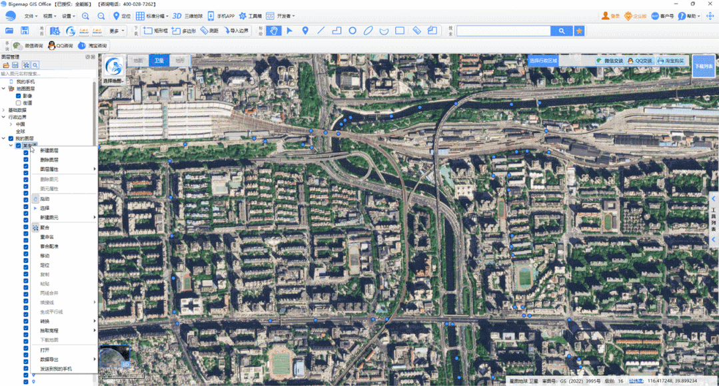This screenshot has width=719, height=386.
Task: Select the pan hand tool in toolbar
Action: coord(274,31)
